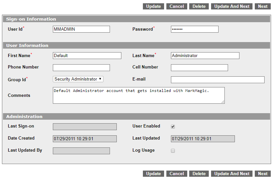
Task: Click the top Update And Next button
Action: click(x=232, y=6)
